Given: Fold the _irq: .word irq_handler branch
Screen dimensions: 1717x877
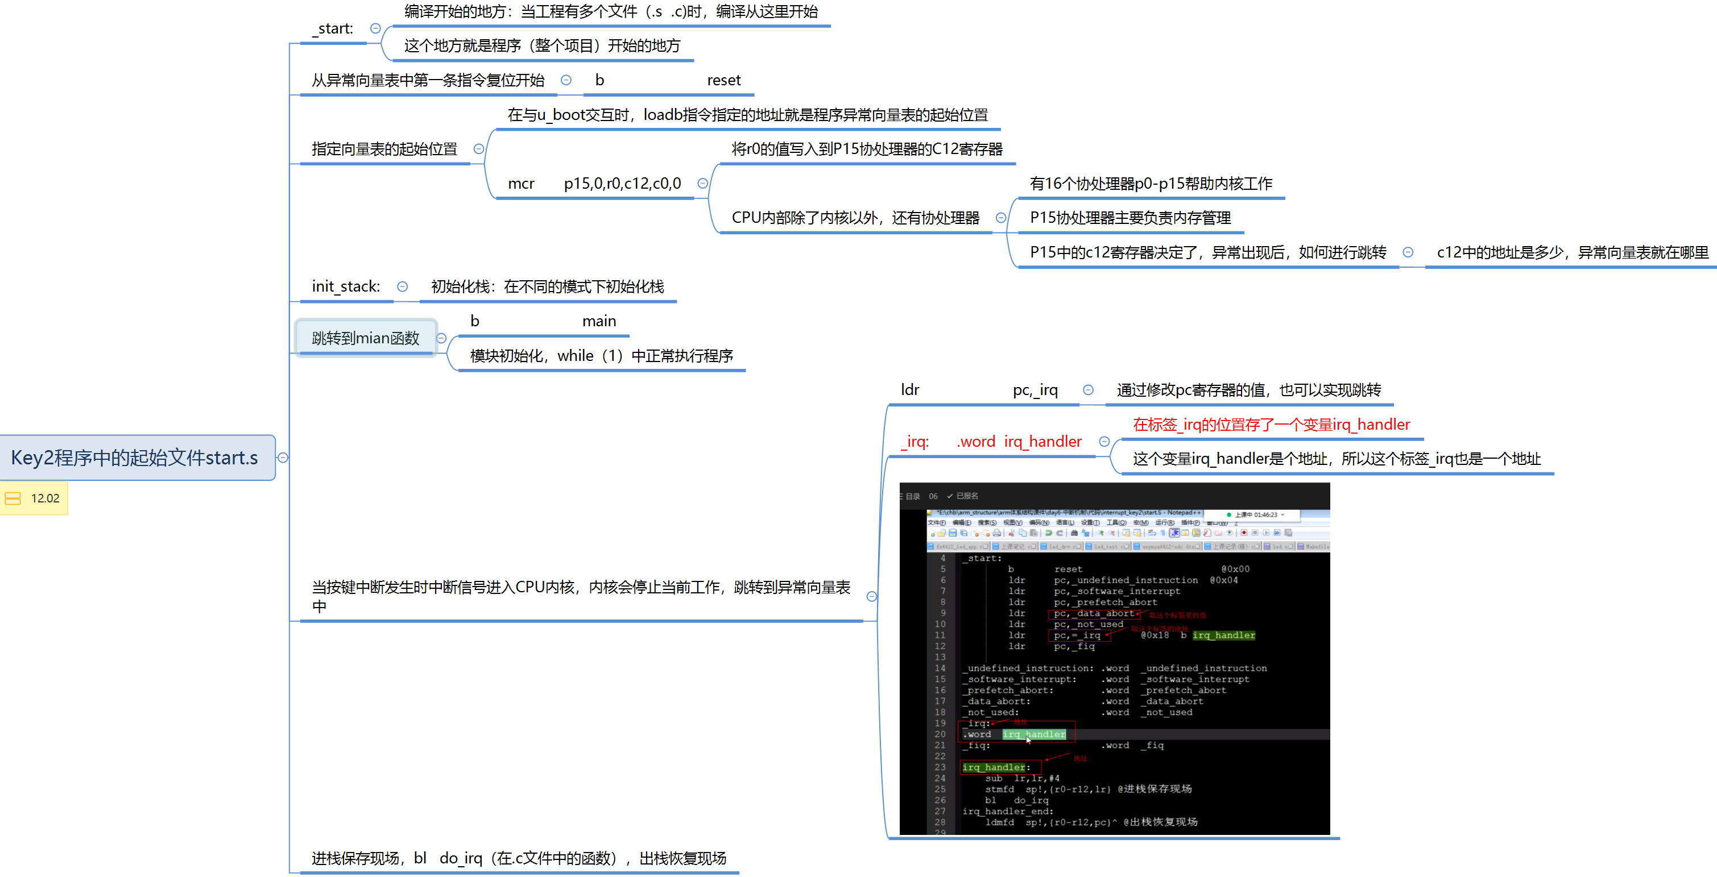Looking at the screenshot, I should (x=1104, y=442).
